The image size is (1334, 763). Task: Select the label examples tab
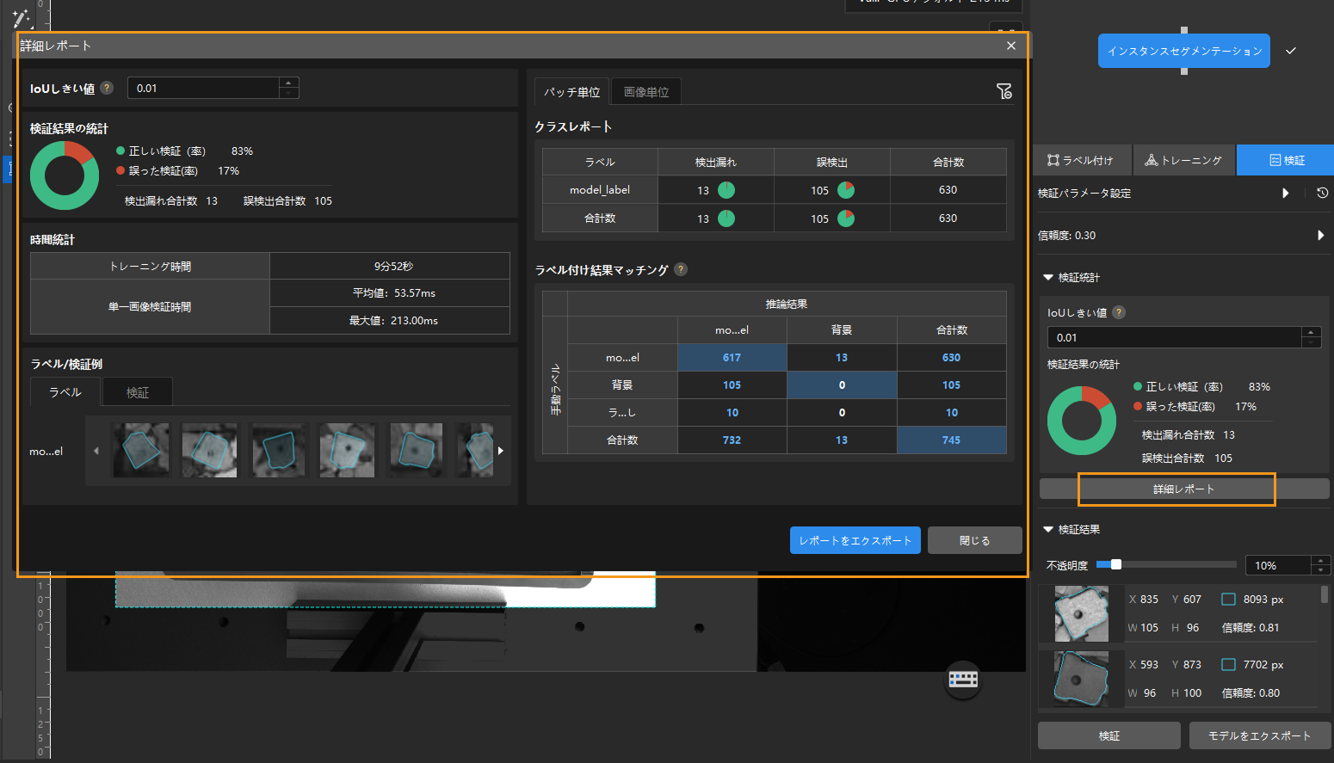coord(65,391)
